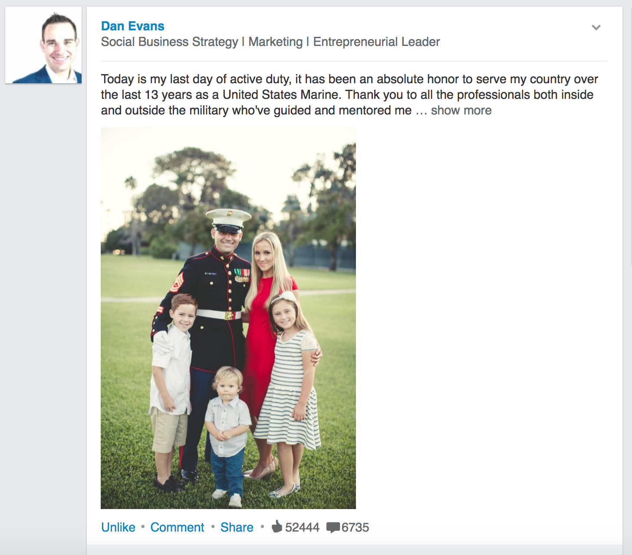The image size is (632, 555).
Task: Click the post text about active duty
Action: 349,95
